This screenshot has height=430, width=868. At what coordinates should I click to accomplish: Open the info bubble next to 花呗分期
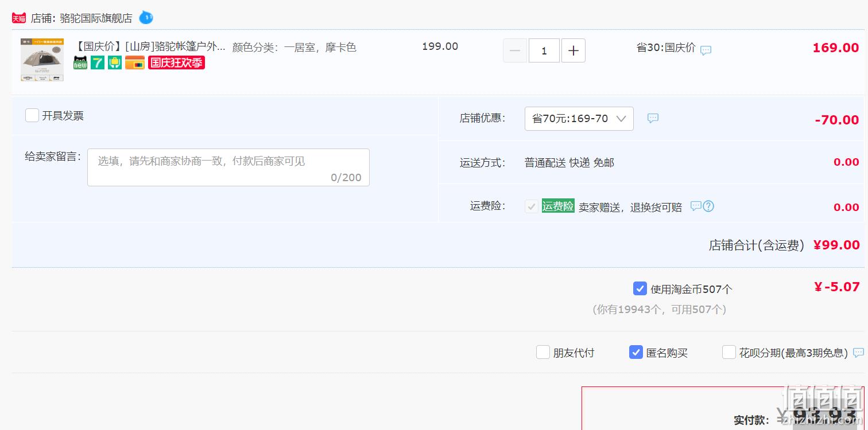click(x=859, y=353)
